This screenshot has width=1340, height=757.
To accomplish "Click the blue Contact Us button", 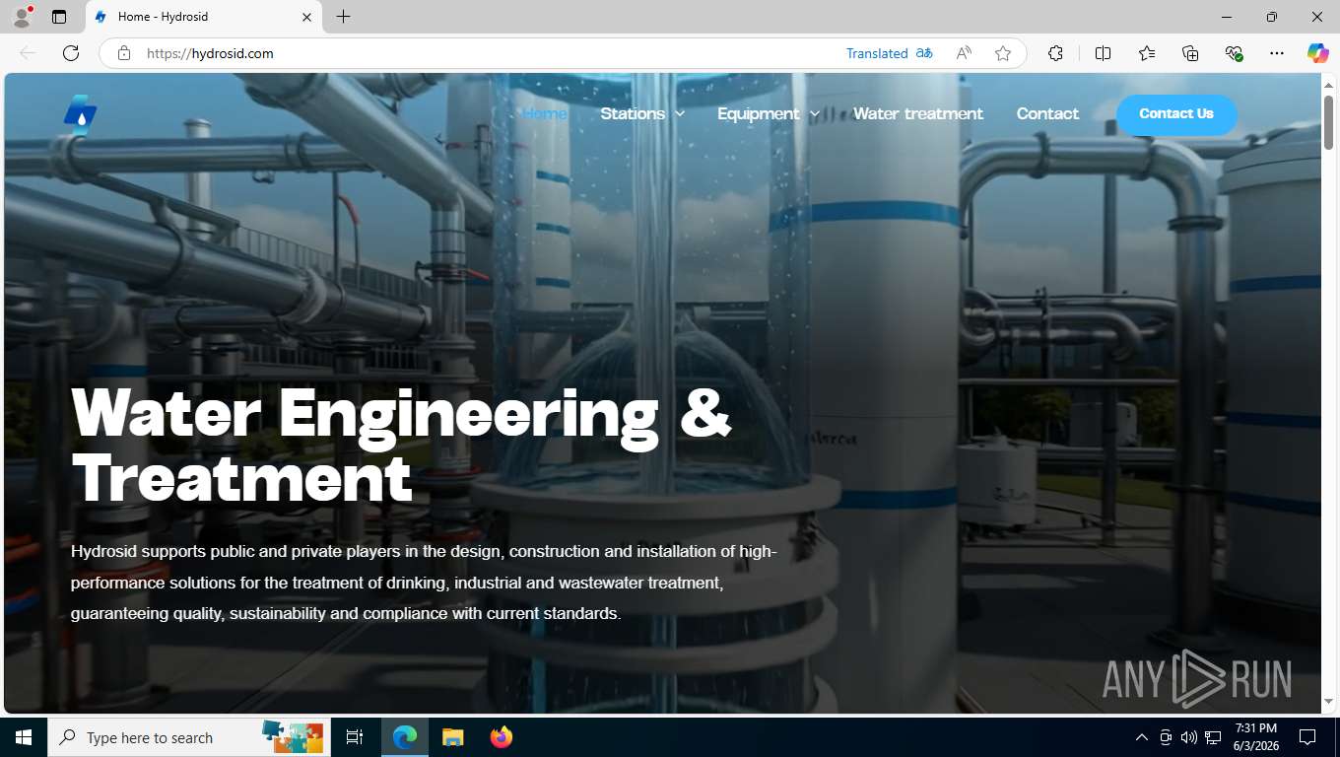I will coord(1176,114).
